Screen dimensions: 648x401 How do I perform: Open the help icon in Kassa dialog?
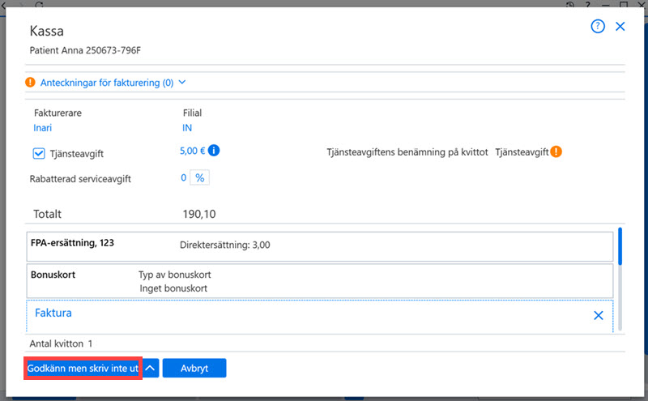598,27
